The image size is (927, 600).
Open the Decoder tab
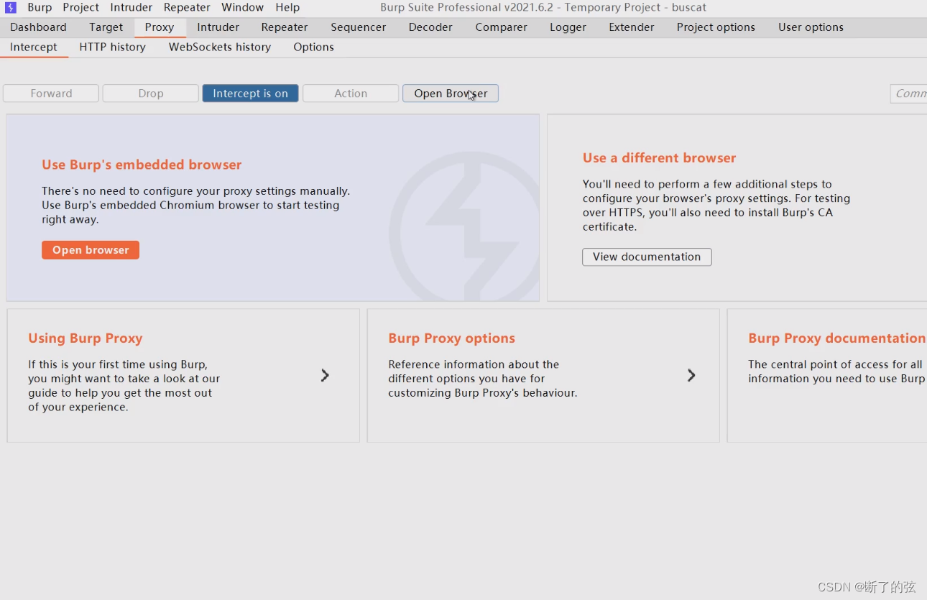coord(430,27)
